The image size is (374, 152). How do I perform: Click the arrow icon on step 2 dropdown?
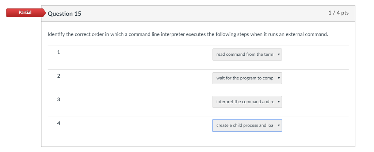(278, 78)
